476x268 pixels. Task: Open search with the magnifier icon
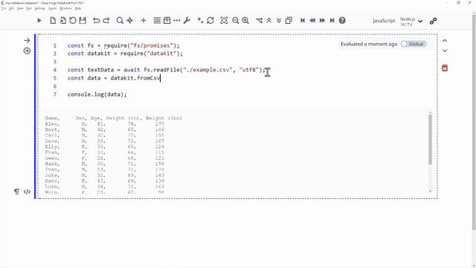click(x=120, y=20)
